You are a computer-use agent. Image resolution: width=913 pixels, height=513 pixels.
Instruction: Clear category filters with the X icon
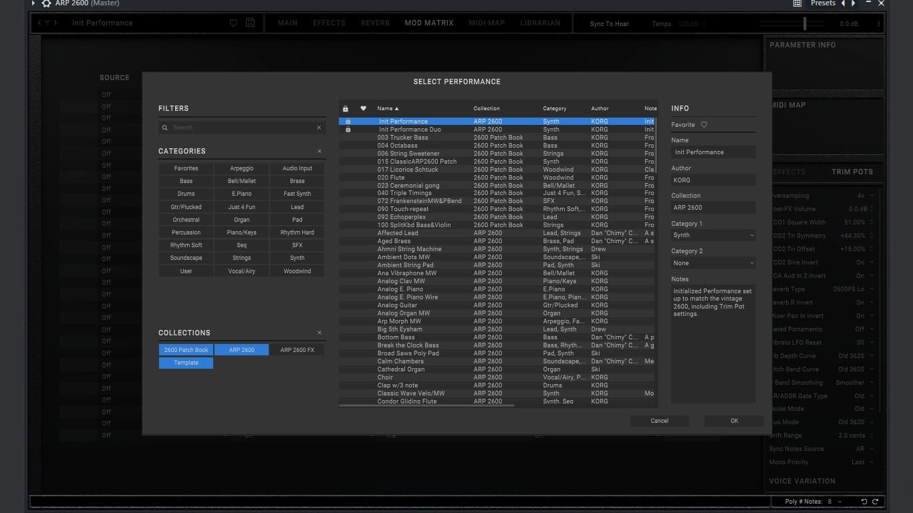point(319,151)
